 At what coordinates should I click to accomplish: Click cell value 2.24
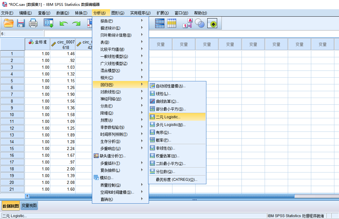63,148
